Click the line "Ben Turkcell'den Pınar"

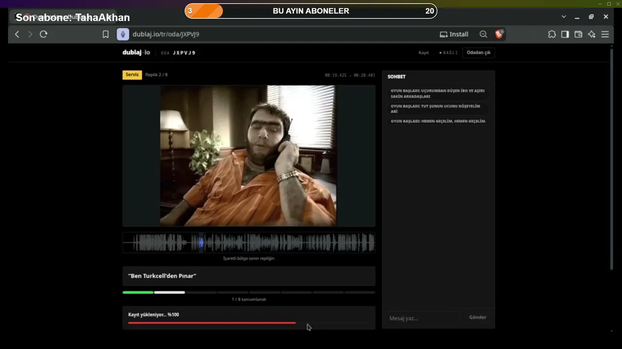162,276
